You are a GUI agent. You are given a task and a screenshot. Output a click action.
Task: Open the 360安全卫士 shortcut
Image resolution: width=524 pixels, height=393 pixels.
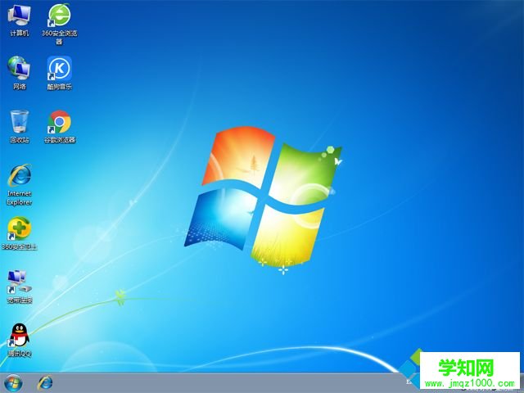coord(20,233)
